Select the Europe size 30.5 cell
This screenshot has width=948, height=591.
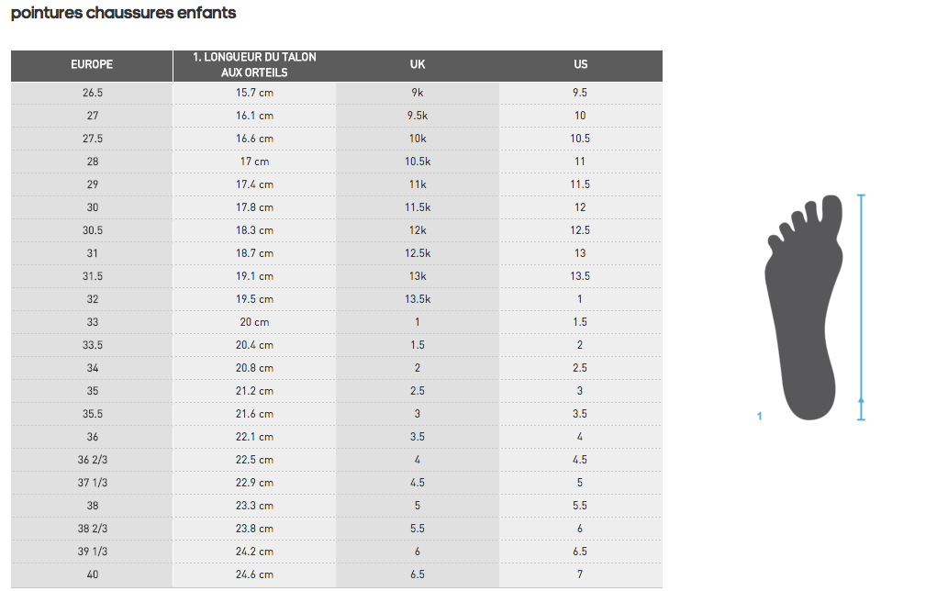pos(92,230)
